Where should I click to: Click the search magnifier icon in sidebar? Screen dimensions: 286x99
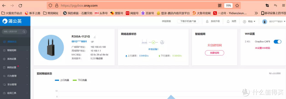(24, 31)
